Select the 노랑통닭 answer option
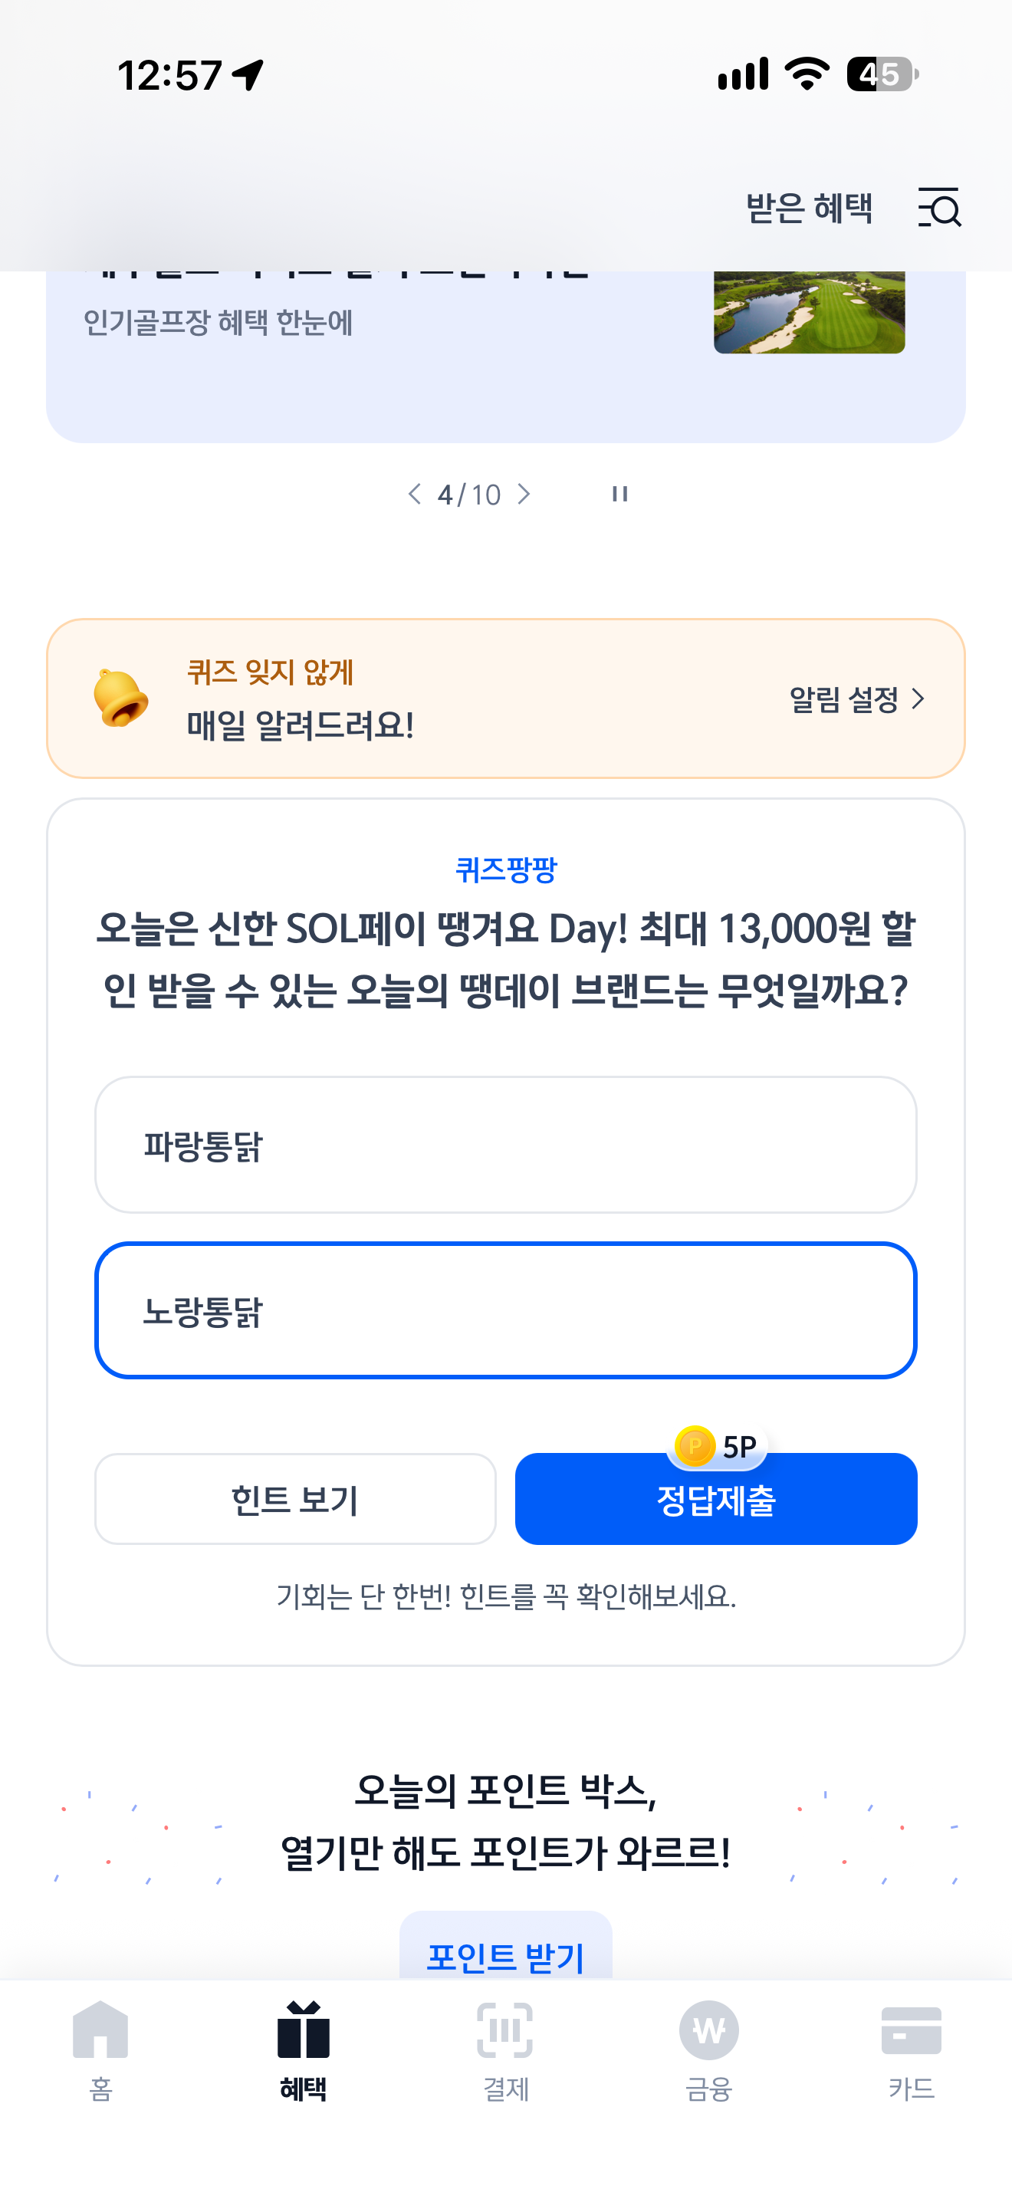Screen dimensions: 1012x2199 pyautogui.click(x=505, y=1310)
